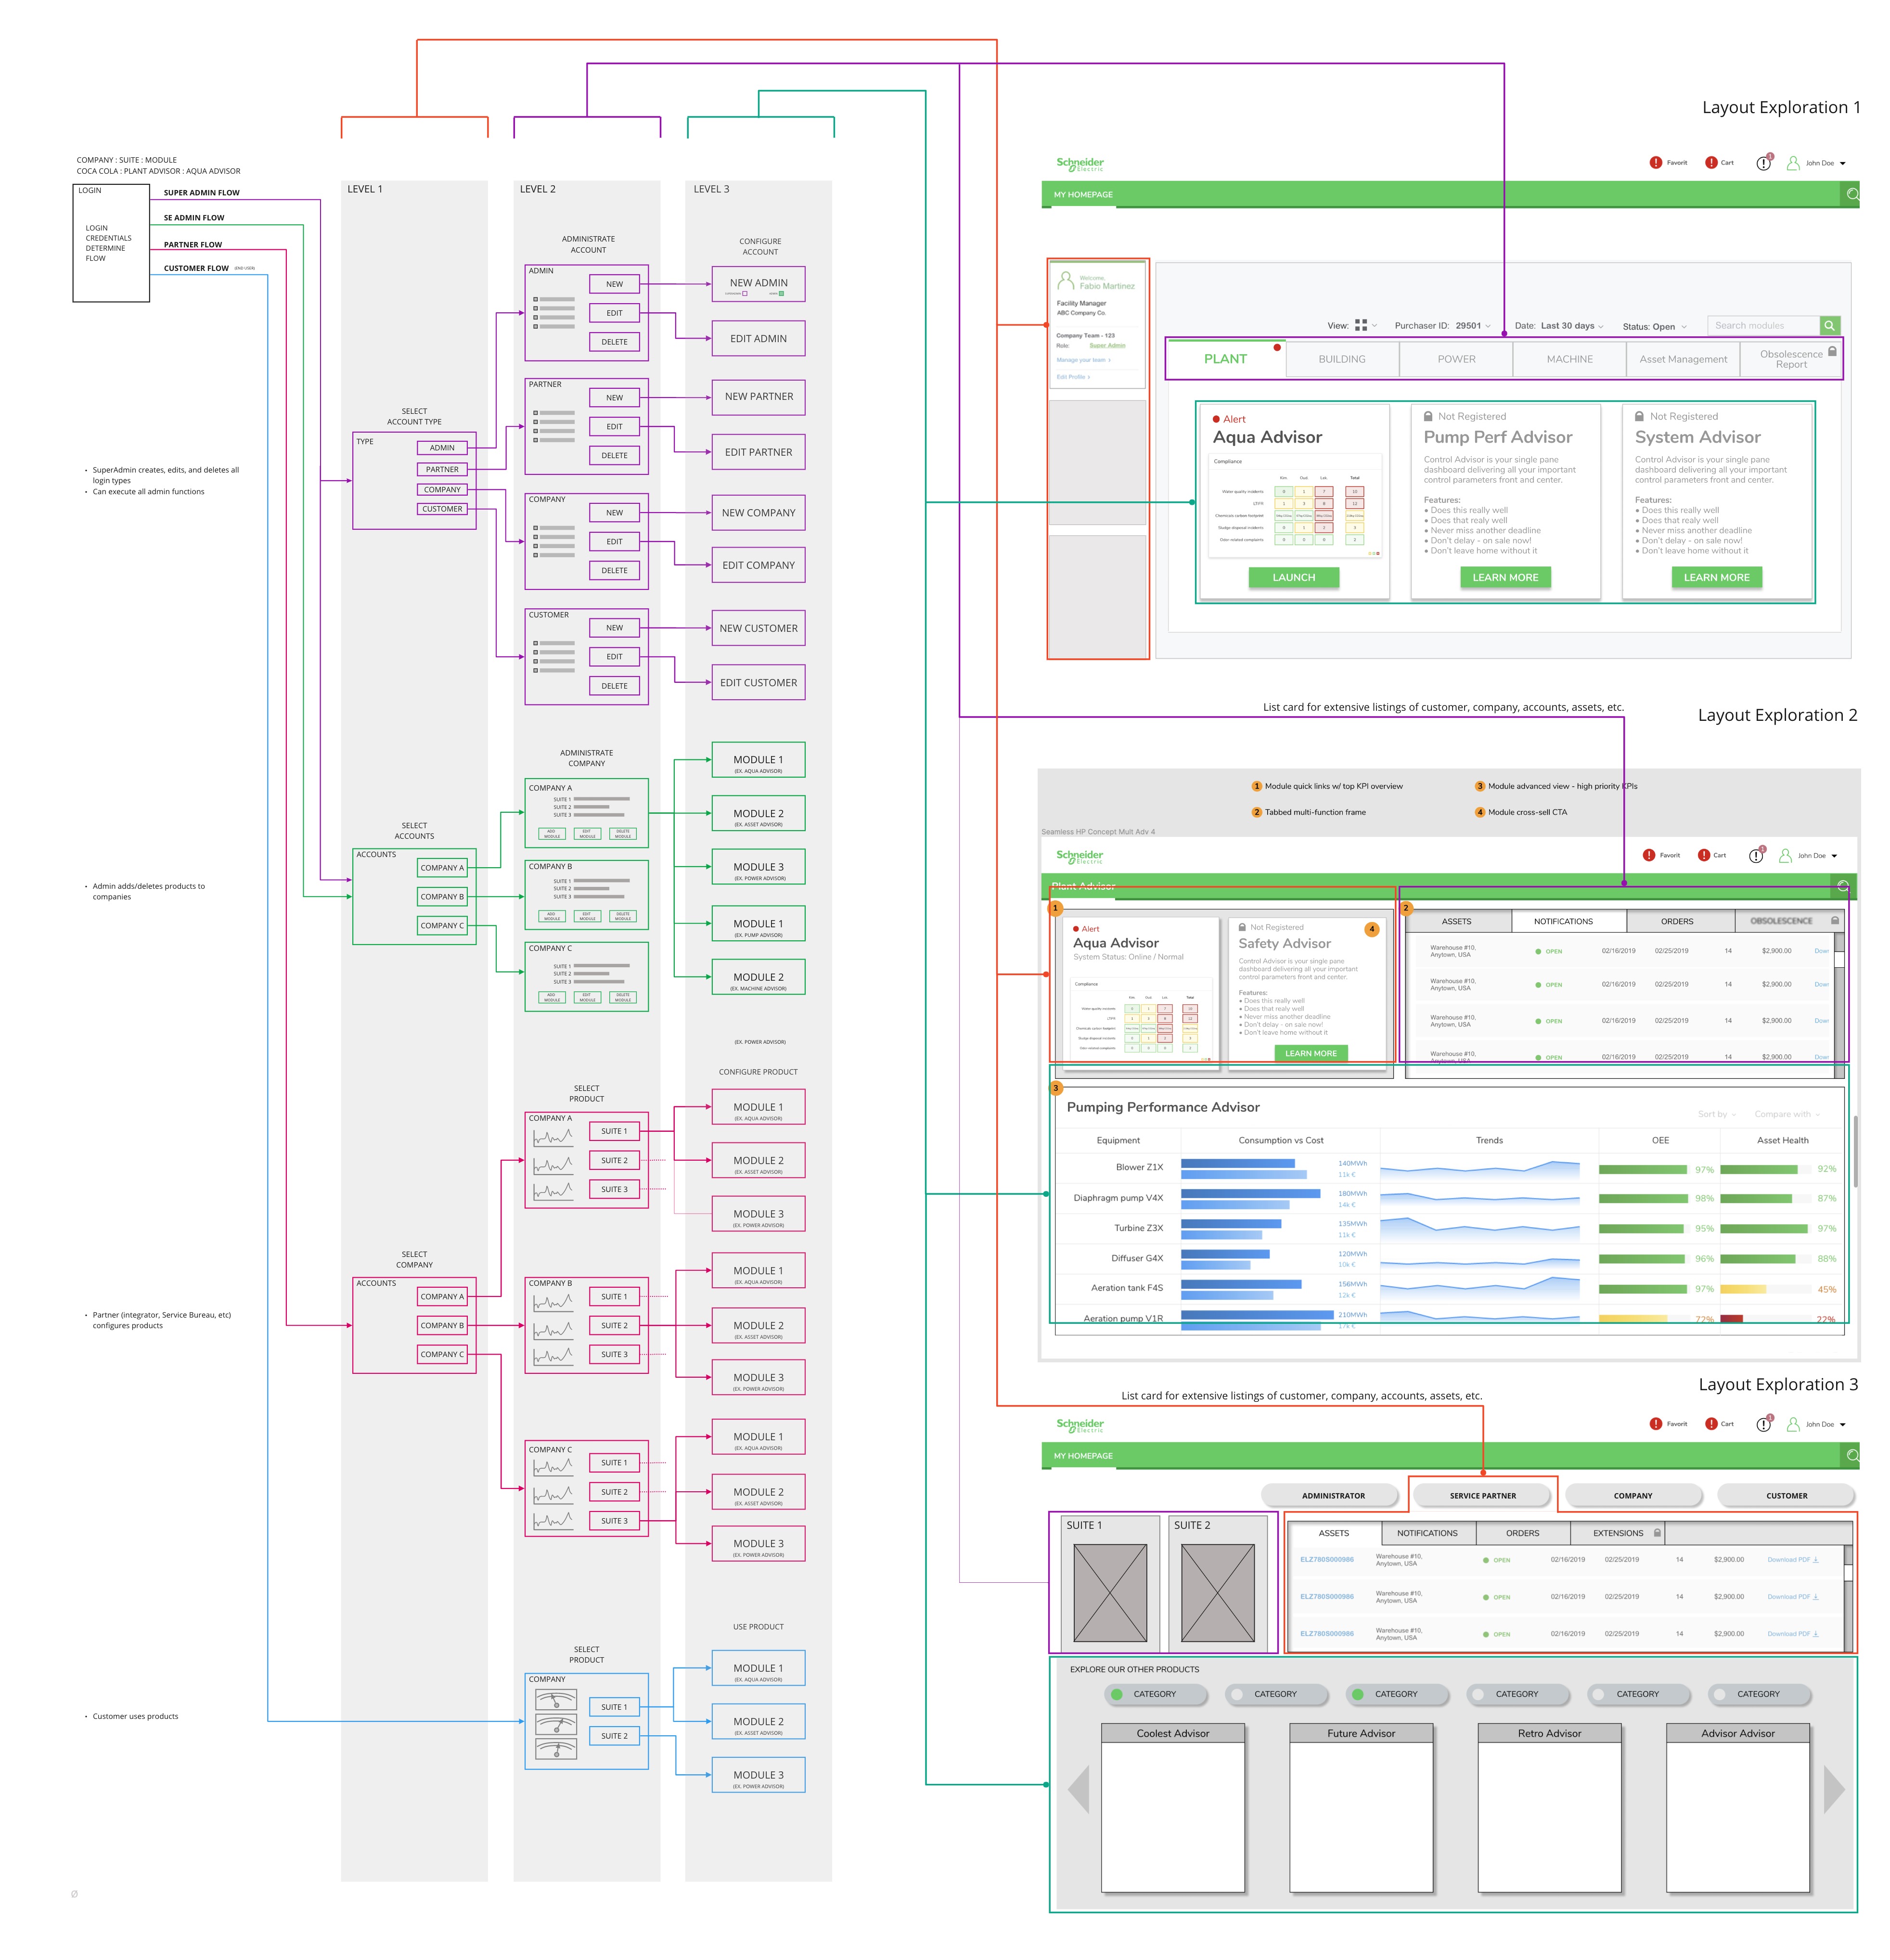Click Manage your team link

[1083, 360]
